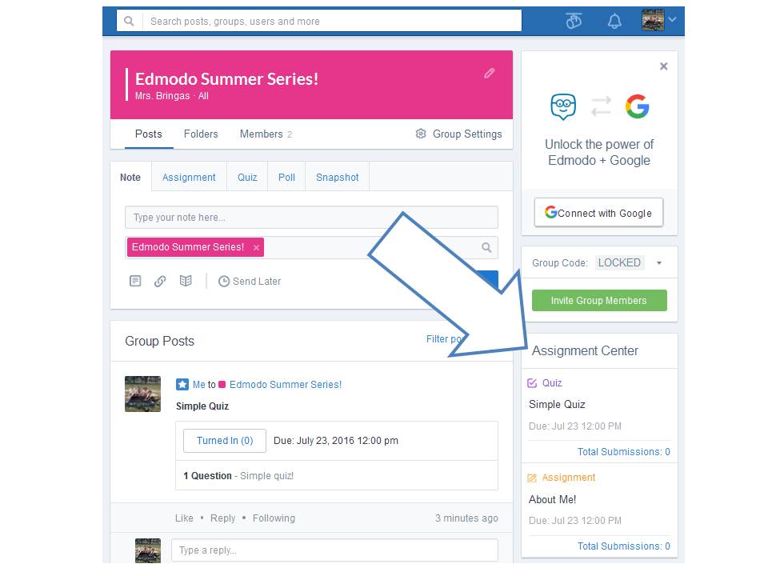This screenshot has height=576, width=768.
Task: Toggle Following on the post
Action: tap(274, 518)
